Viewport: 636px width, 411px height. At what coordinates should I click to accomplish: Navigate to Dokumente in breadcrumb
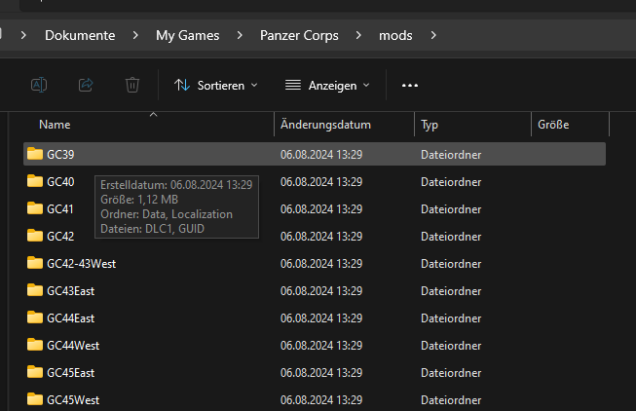[80, 35]
